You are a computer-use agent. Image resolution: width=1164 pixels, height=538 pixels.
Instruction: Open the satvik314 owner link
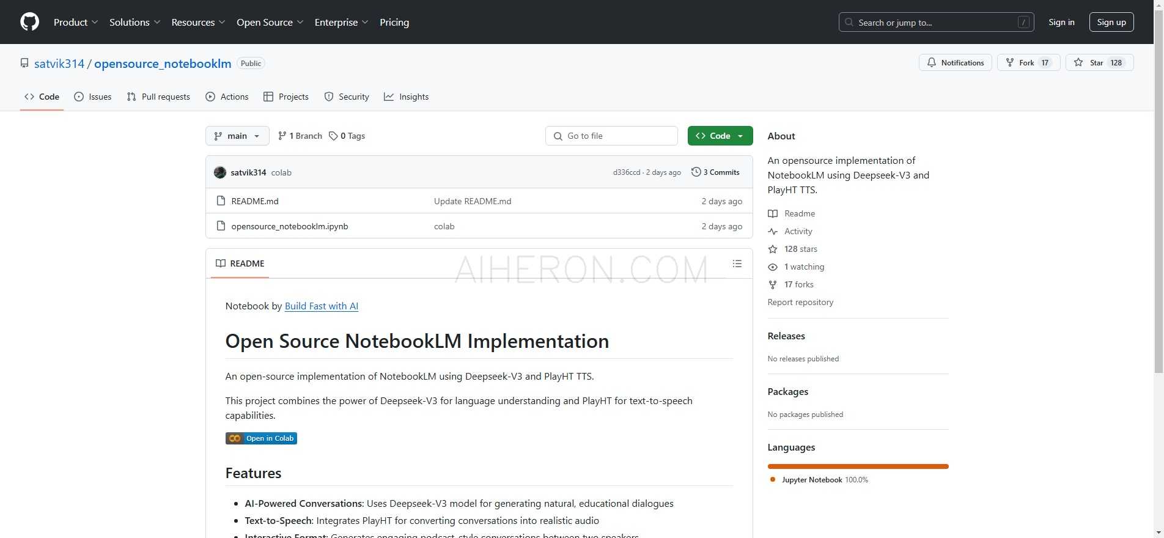coord(59,64)
